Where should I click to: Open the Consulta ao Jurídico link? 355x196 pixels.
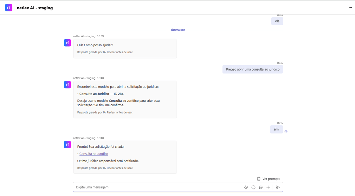(94, 154)
